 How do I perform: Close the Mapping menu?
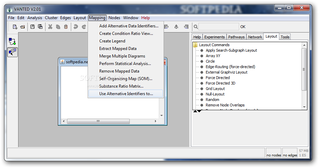(97, 18)
